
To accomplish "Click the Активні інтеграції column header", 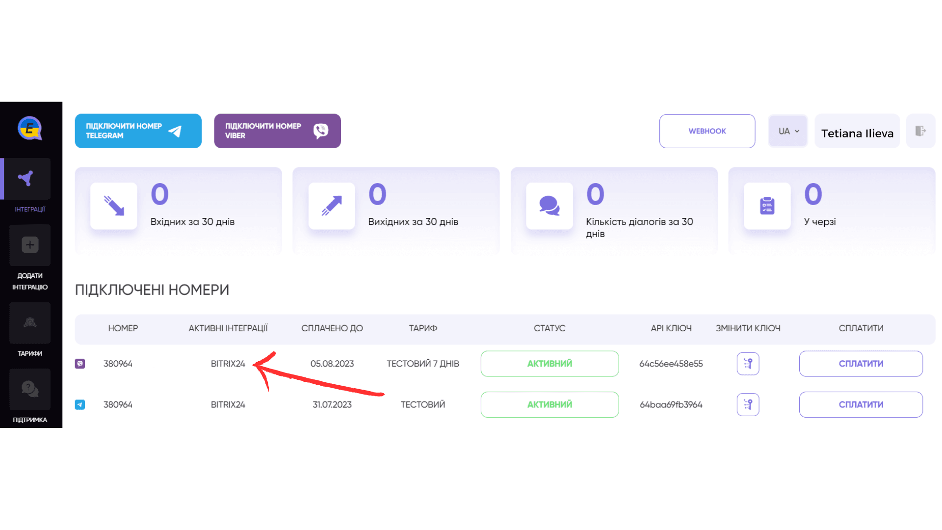I will pyautogui.click(x=228, y=328).
